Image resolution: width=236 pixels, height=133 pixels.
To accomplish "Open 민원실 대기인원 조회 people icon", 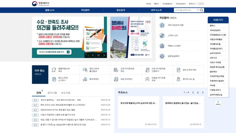I will point(147,79).
